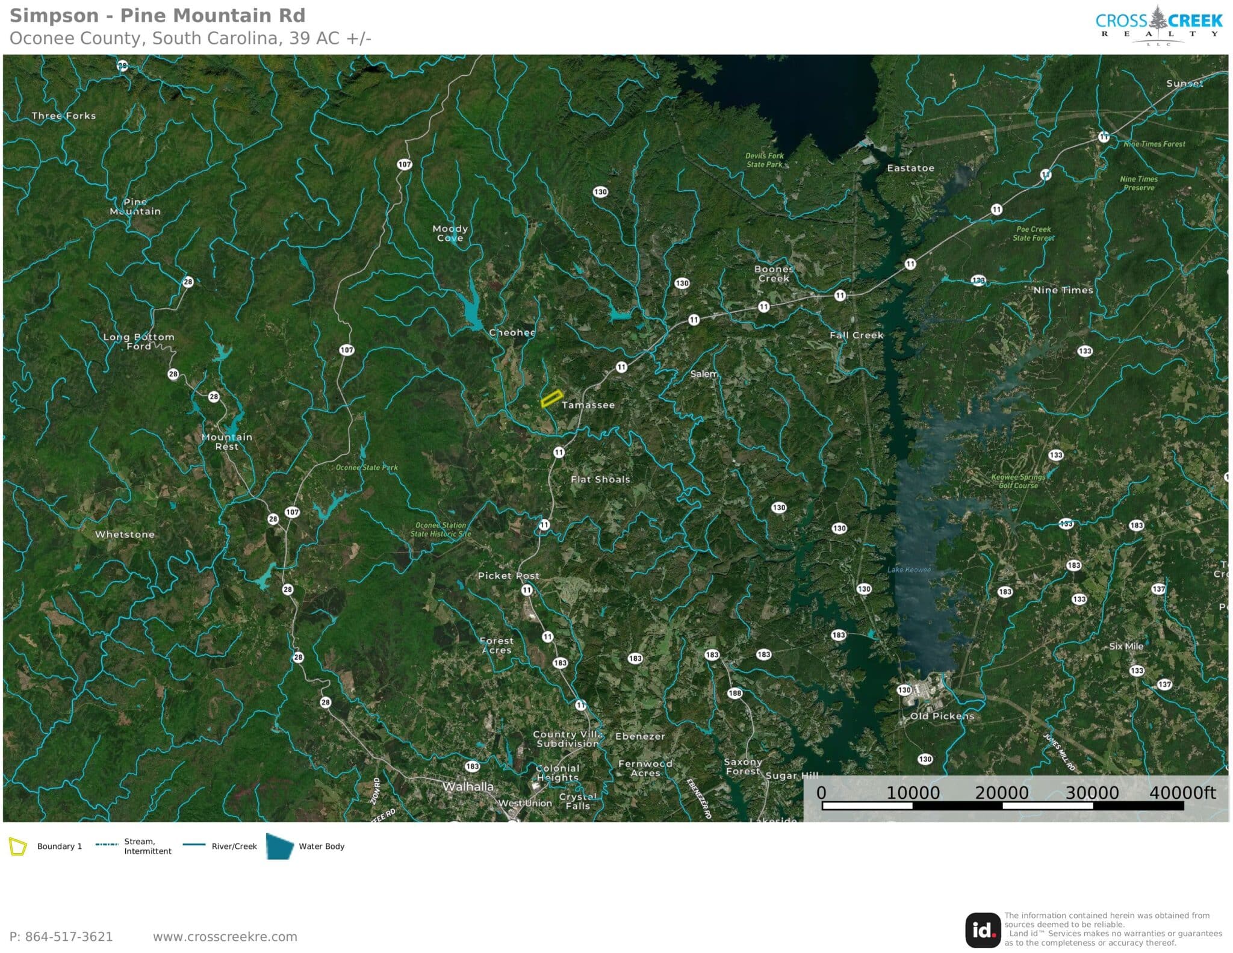Viewport: 1233px width, 953px height.
Task: Click the yellow property boundary near Tamassee
Action: 551,399
